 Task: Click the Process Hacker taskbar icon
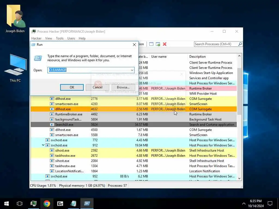(34, 204)
